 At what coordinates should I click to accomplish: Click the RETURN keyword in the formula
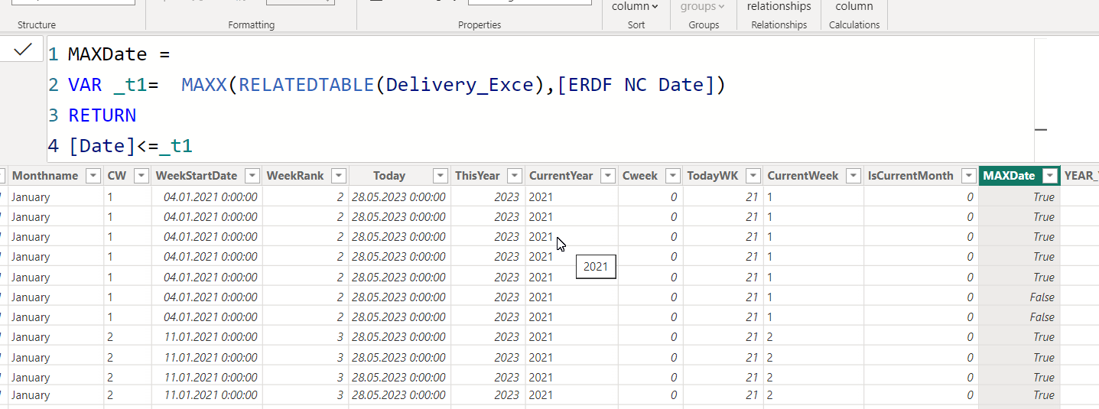(102, 115)
